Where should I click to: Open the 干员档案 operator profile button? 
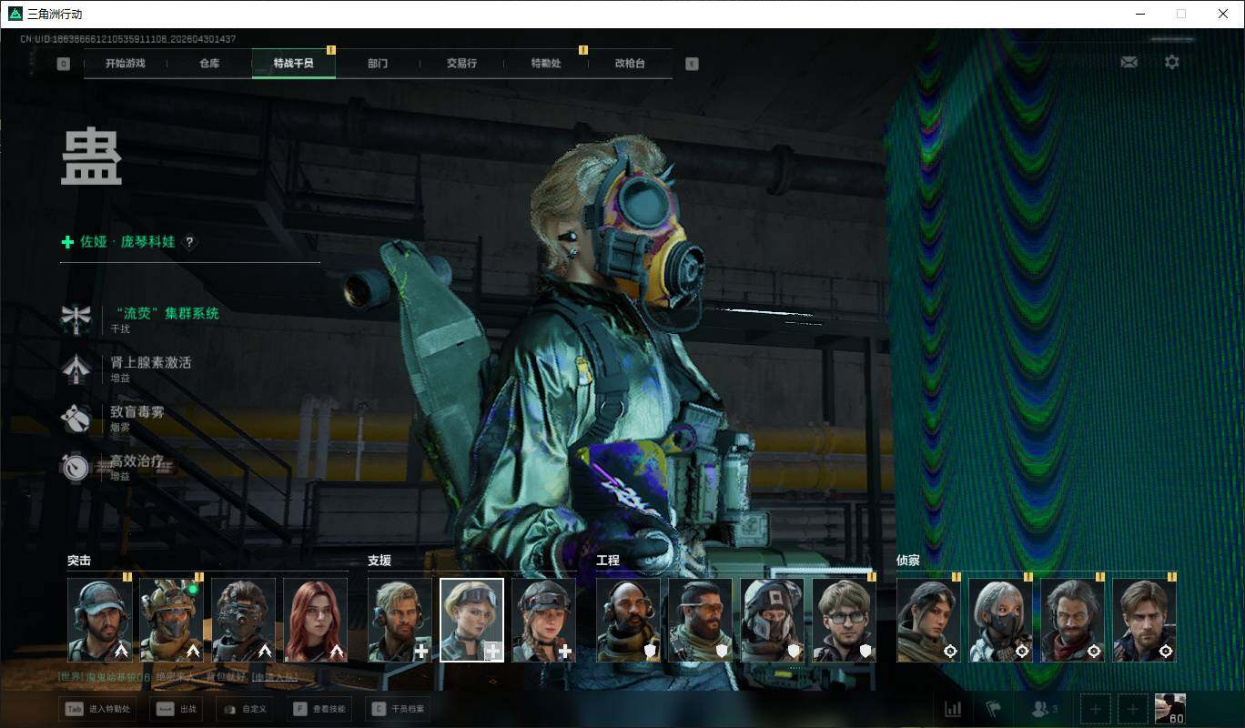(x=399, y=709)
